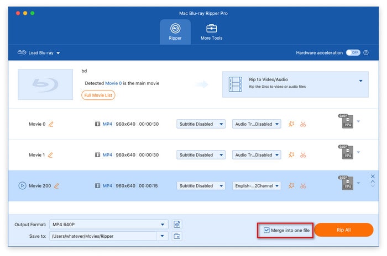Switch to the More Tools tab
387x256 pixels.
coord(211,32)
